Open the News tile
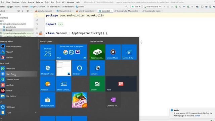 pyautogui.click(x=121, y=84)
